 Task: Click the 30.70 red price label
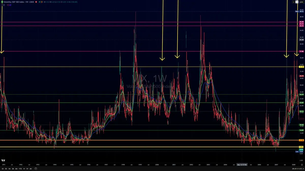click(302, 76)
